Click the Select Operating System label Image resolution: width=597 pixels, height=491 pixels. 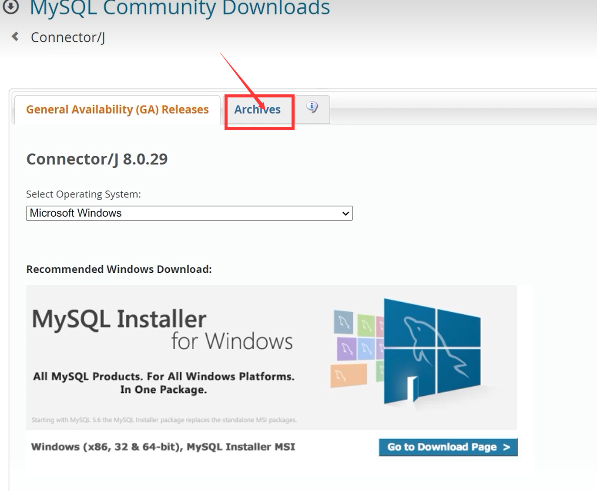coord(84,194)
